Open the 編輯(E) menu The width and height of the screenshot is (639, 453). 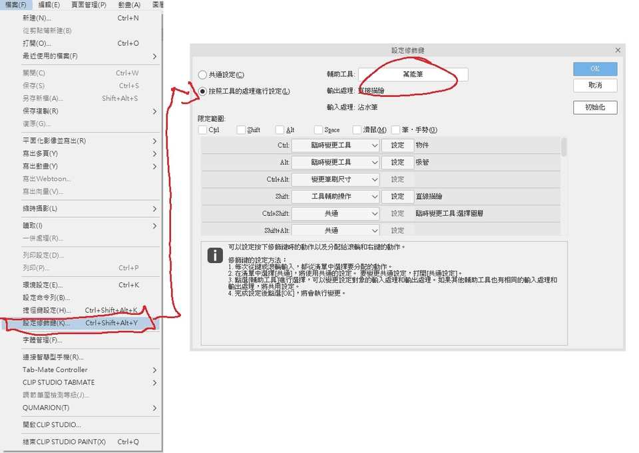(x=49, y=5)
